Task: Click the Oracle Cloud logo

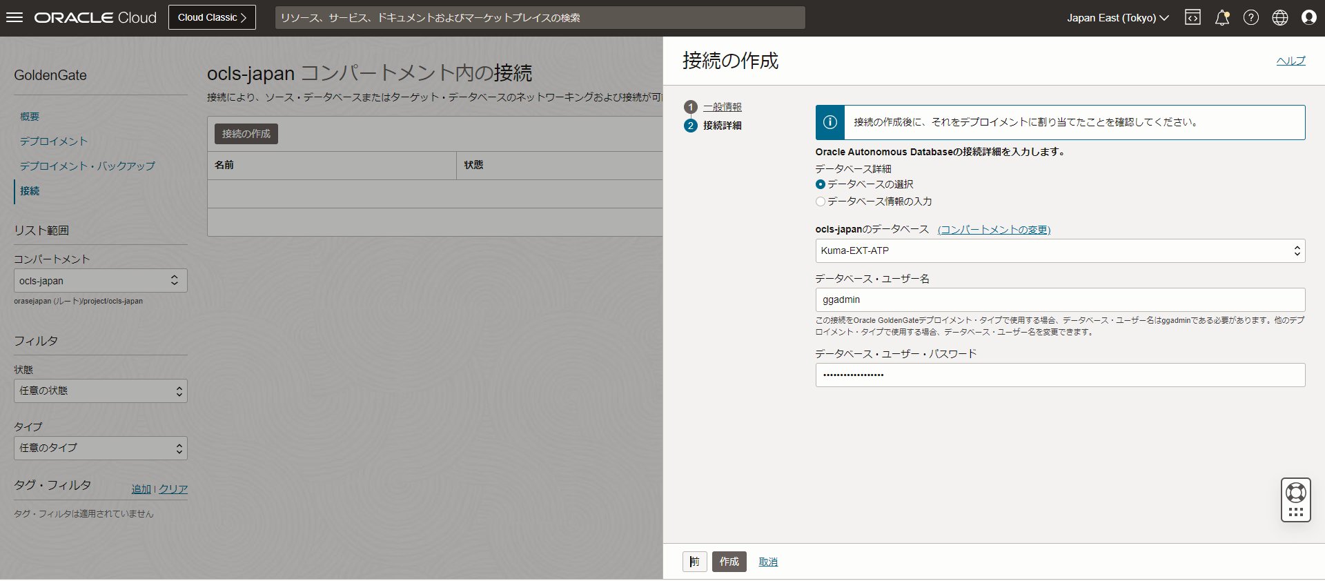Action: click(x=95, y=18)
